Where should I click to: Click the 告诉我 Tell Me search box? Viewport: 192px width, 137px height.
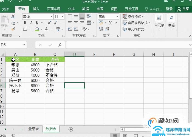tap(153, 9)
